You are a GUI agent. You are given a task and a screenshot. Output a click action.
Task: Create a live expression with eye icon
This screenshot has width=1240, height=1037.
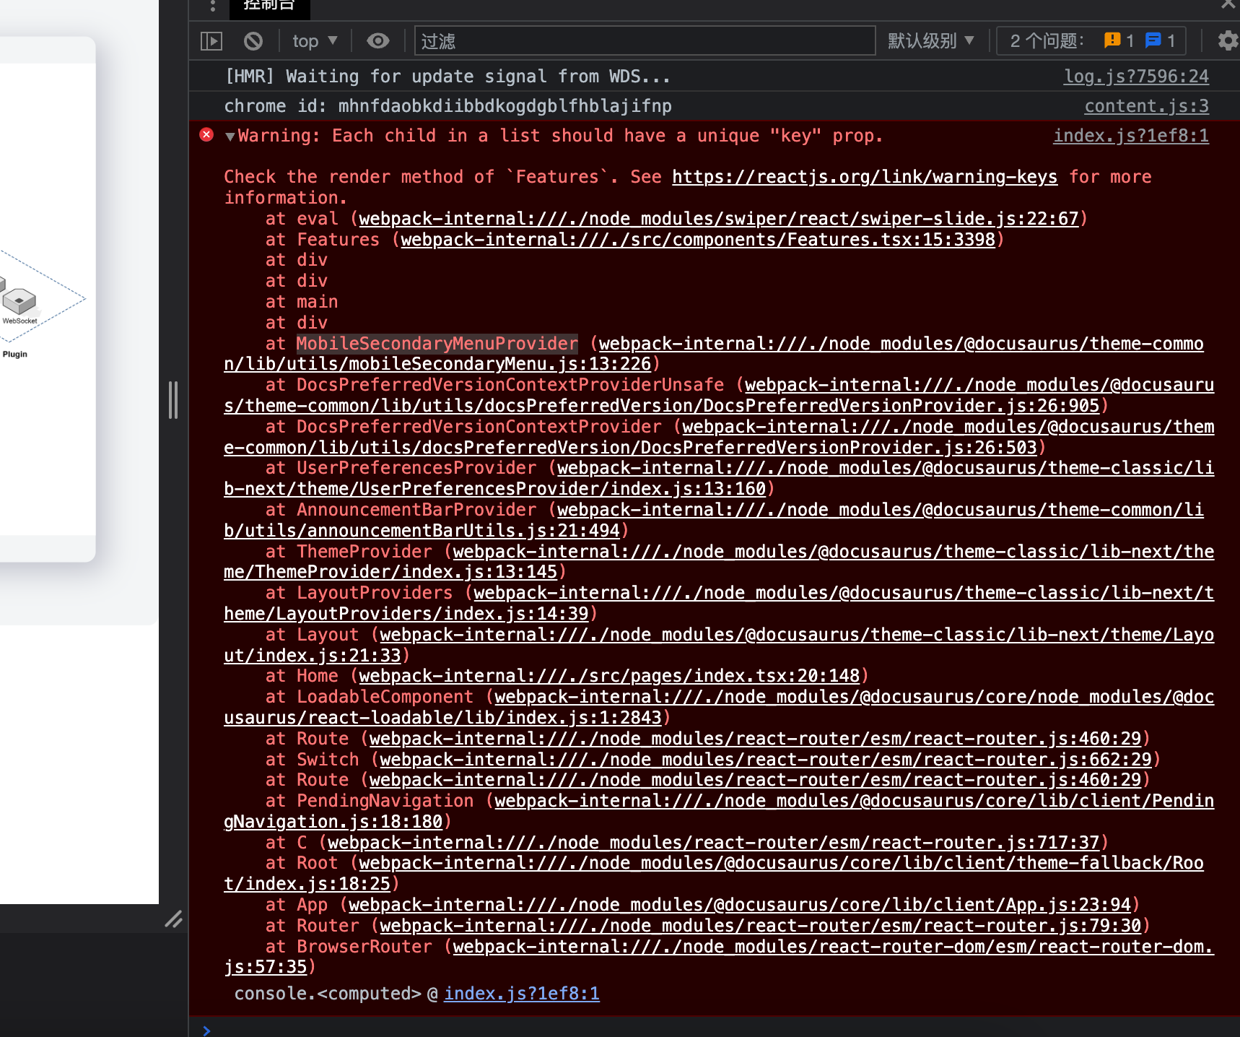coord(377,40)
